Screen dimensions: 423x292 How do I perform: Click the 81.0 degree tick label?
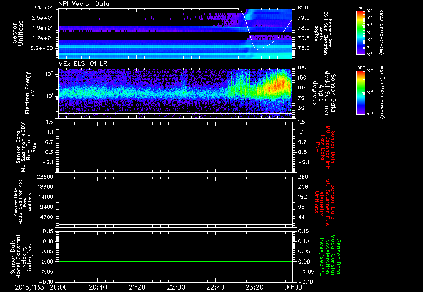pyautogui.click(x=303, y=7)
